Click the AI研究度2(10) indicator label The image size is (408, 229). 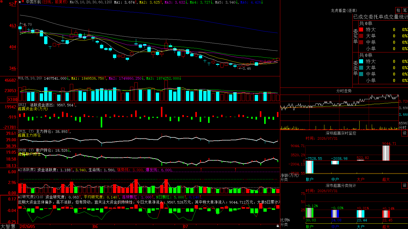(31, 197)
